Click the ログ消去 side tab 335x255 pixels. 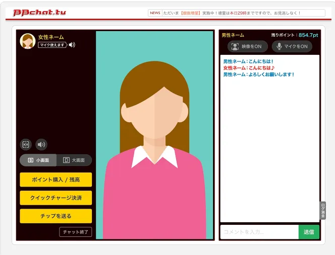[322, 210]
